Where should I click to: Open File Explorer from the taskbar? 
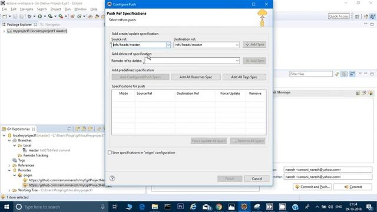[x=155, y=207]
